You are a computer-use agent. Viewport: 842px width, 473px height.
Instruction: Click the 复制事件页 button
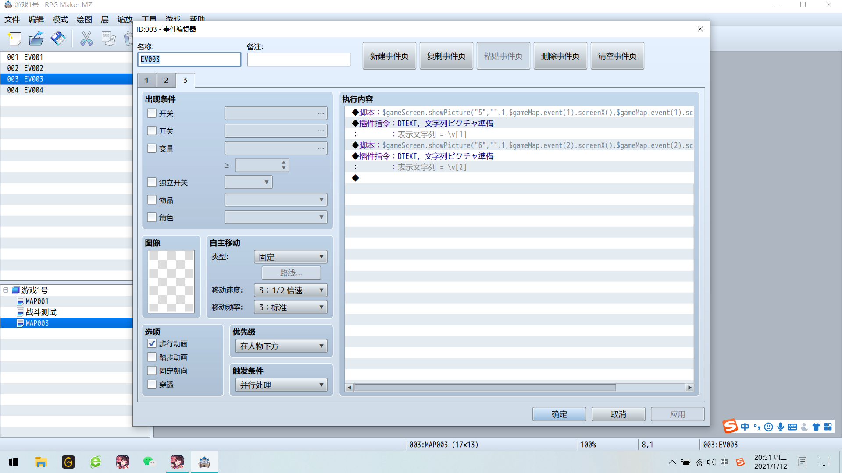pos(446,56)
